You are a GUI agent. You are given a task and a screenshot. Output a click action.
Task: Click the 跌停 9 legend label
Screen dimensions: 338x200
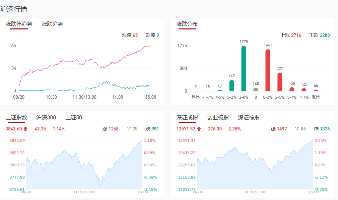pos(152,35)
